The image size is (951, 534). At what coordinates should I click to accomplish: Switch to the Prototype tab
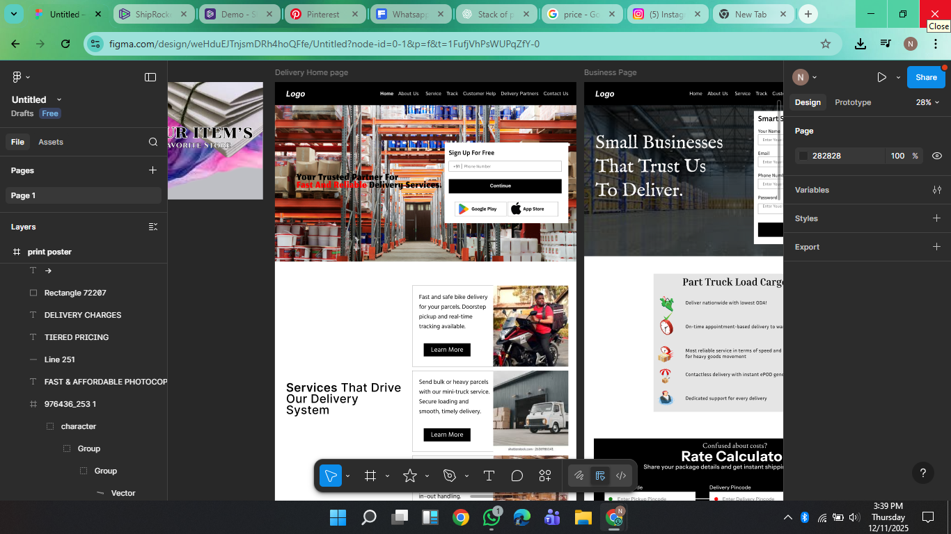pyautogui.click(x=853, y=102)
